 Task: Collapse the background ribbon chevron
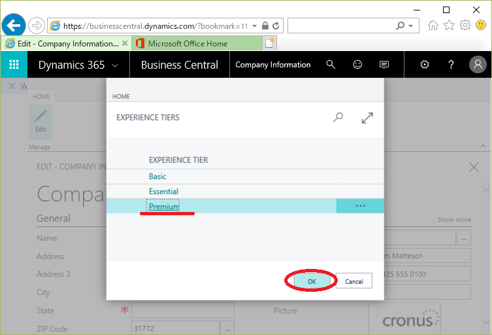click(x=484, y=146)
